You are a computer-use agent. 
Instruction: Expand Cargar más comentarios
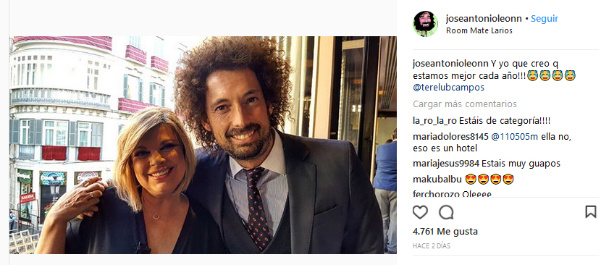(465, 104)
